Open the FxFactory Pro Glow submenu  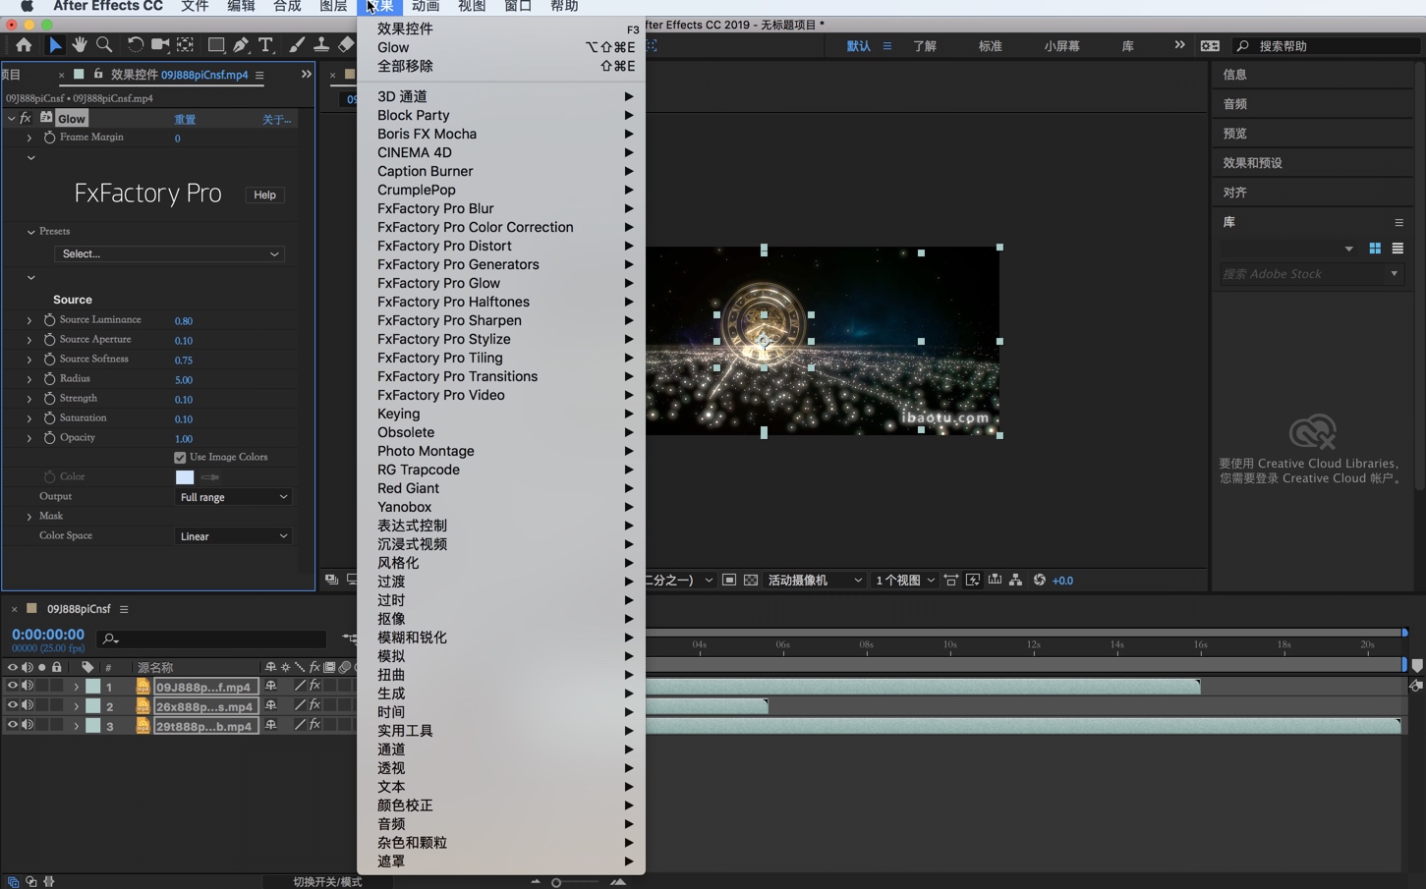pos(439,283)
